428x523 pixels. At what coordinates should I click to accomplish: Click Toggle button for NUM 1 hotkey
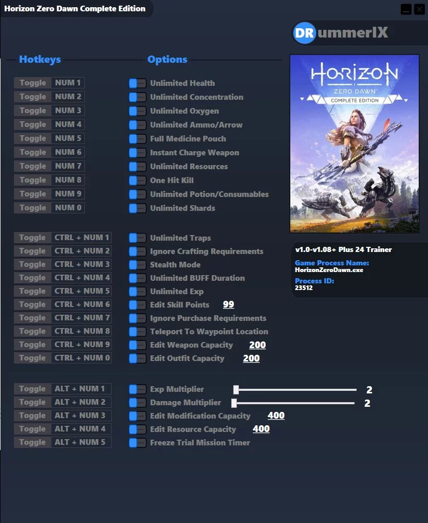32,83
